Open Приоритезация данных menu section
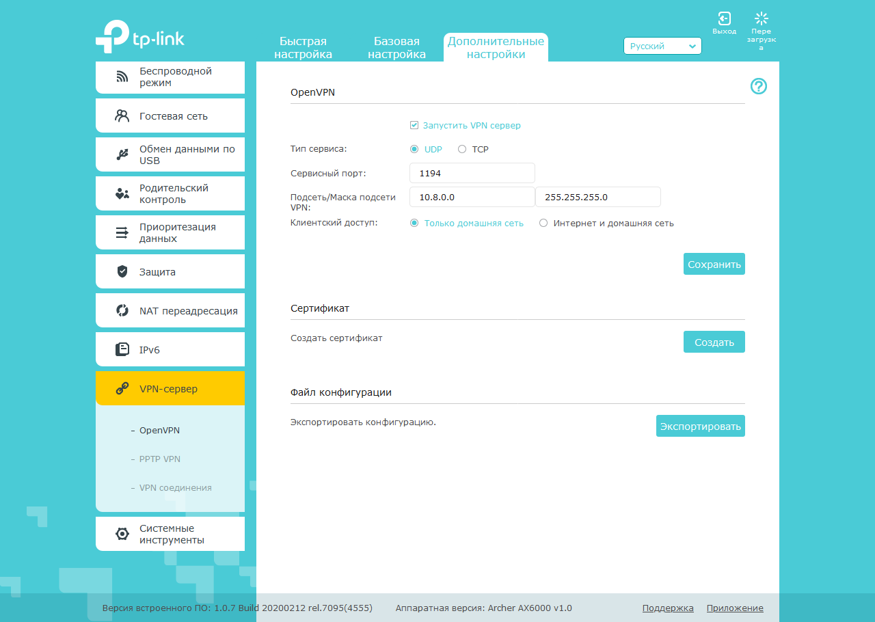Image resolution: width=875 pixels, height=622 pixels. click(x=170, y=232)
